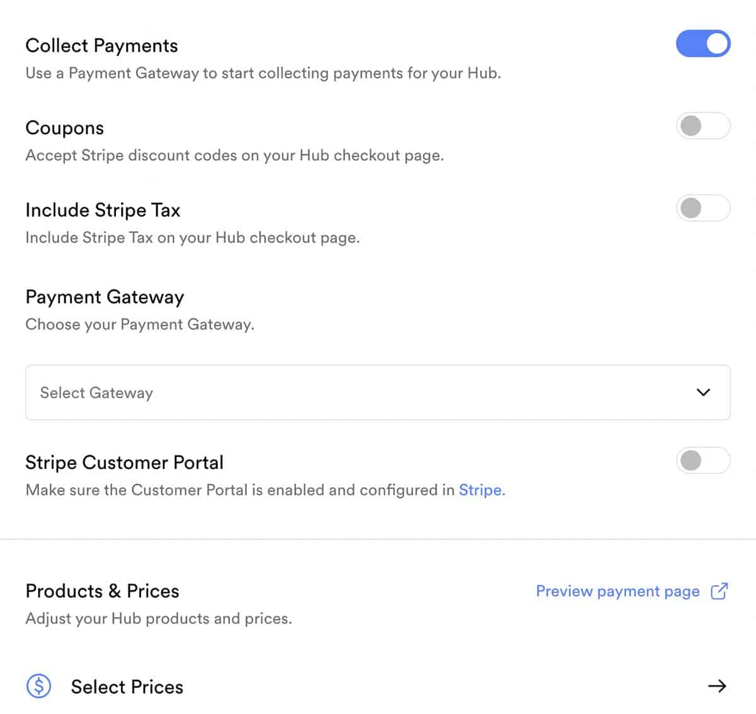The width and height of the screenshot is (756, 714).
Task: Click the Collect Payments heading
Action: click(x=101, y=45)
